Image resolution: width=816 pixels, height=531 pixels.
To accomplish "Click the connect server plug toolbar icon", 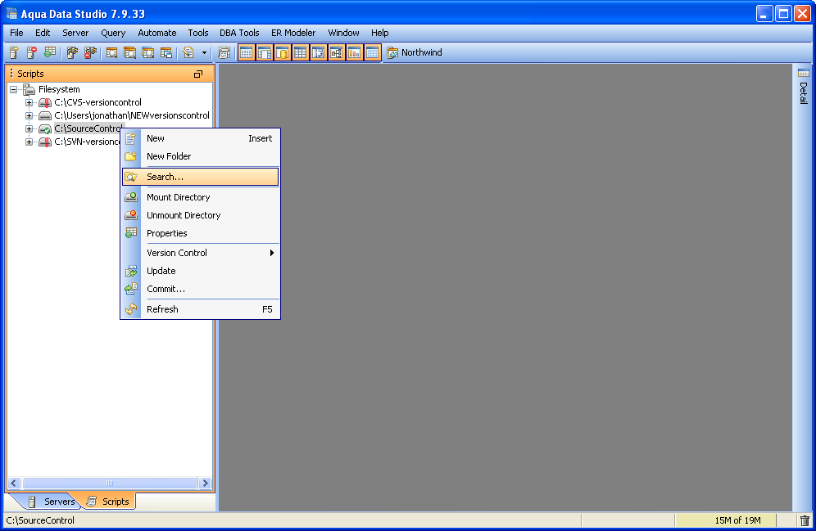I will coord(72,52).
